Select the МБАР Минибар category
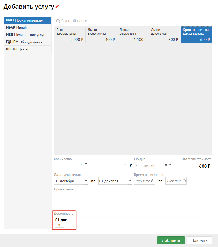 pos(27,28)
